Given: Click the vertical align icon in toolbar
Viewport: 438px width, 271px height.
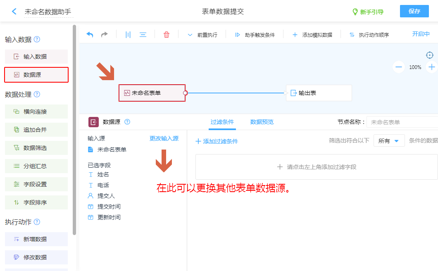Looking at the screenshot, I should [x=128, y=35].
